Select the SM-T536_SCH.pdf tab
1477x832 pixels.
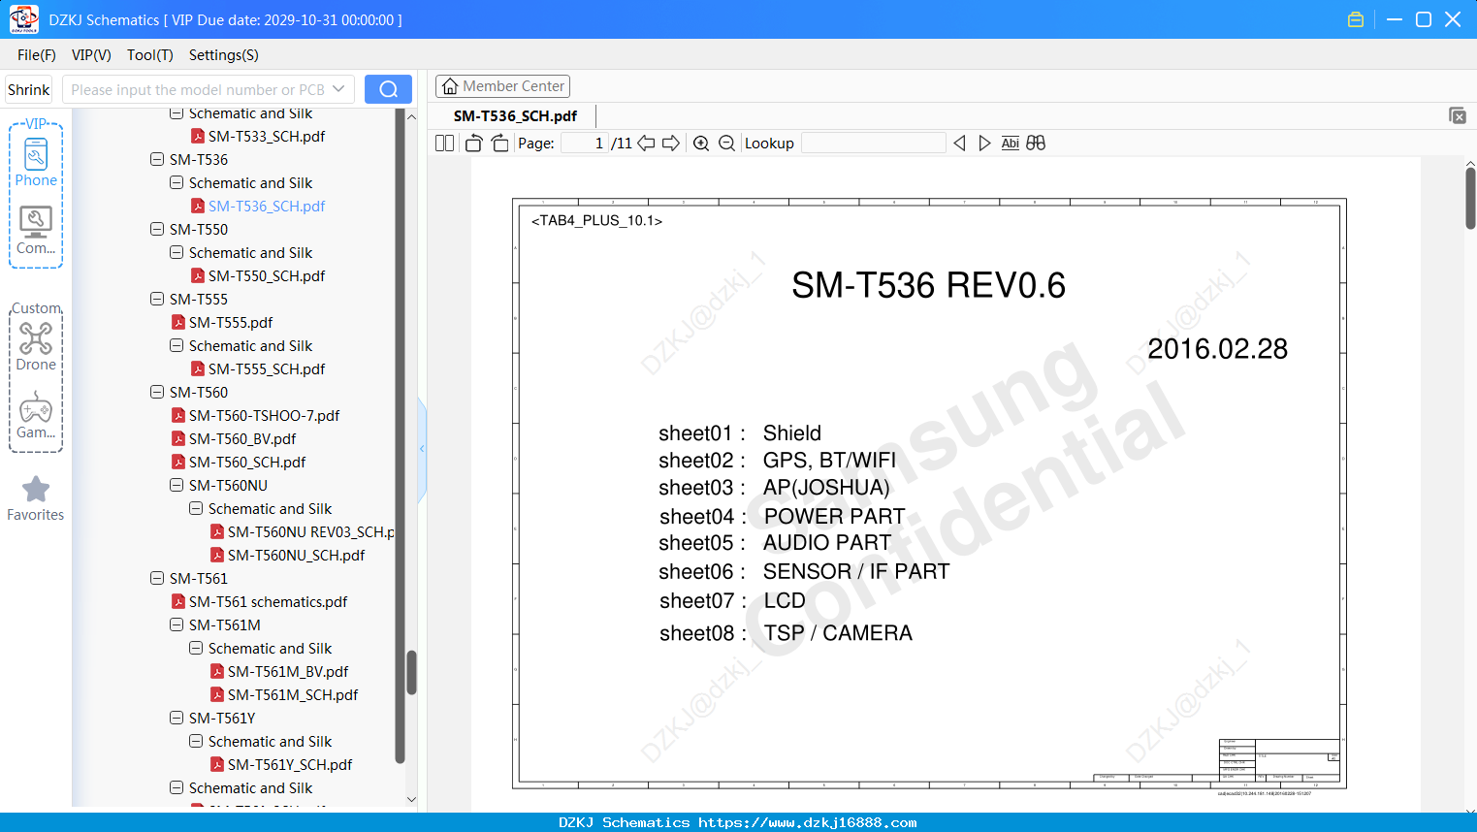click(x=515, y=116)
